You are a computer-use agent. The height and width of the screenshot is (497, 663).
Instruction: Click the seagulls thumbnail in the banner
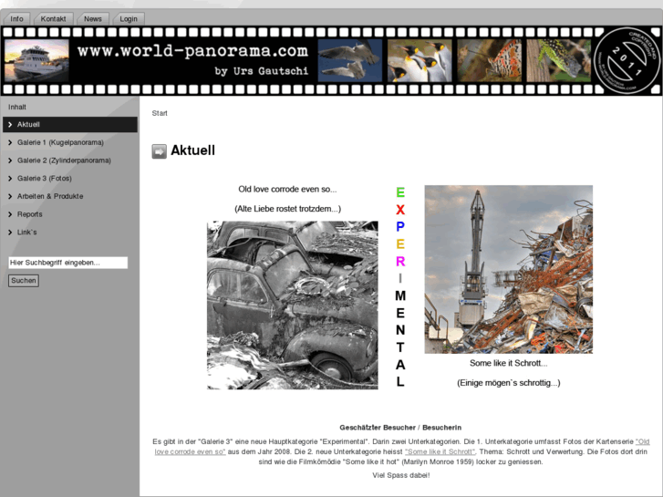click(350, 60)
